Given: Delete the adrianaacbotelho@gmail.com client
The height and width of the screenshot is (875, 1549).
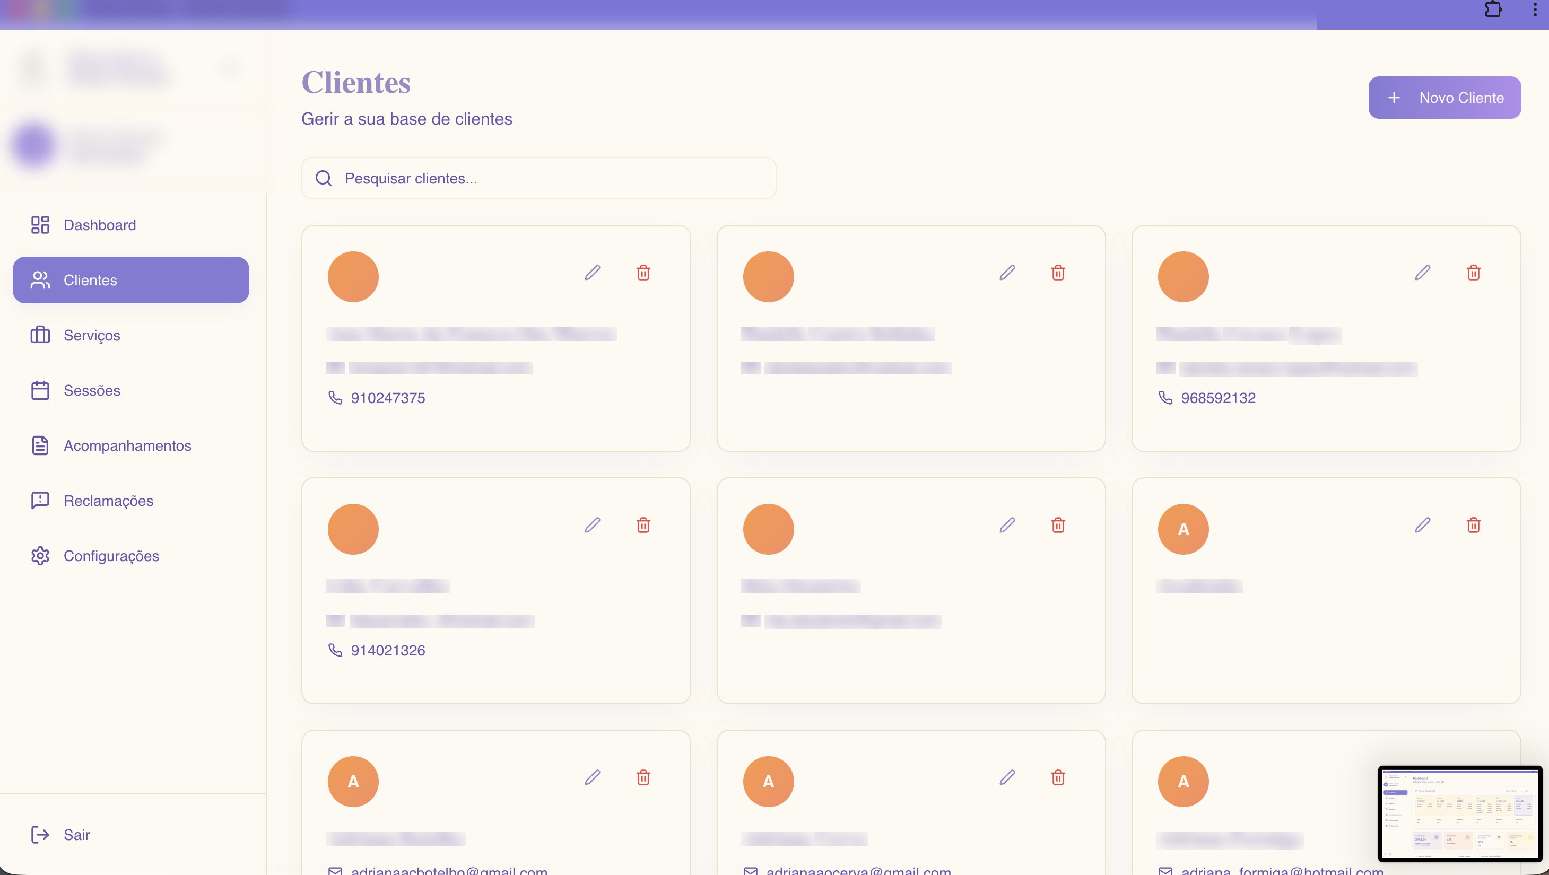Looking at the screenshot, I should [x=643, y=777].
